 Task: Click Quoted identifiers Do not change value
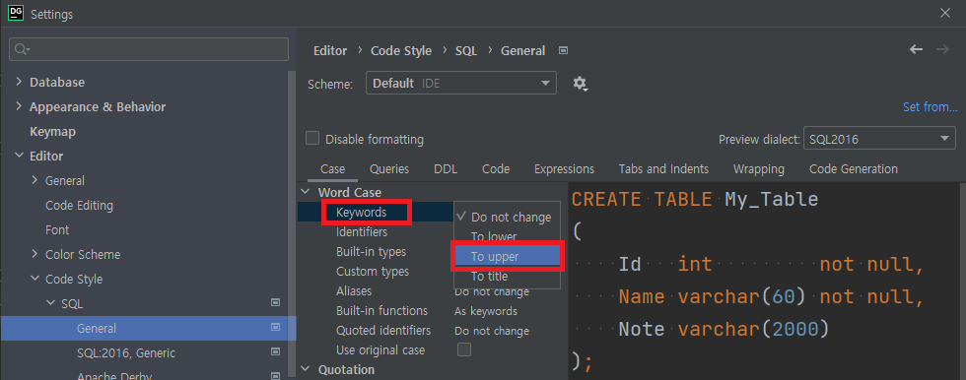[x=492, y=331]
